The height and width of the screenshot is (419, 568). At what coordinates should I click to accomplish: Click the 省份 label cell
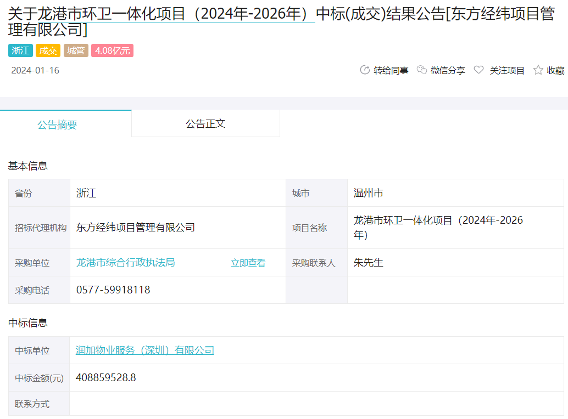(40, 193)
